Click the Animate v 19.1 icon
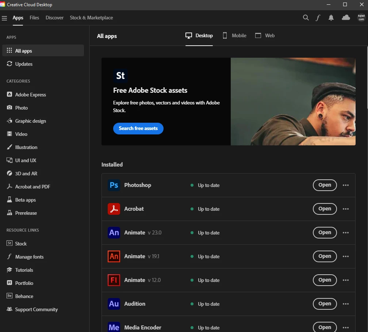Image resolution: width=368 pixels, height=332 pixels. [x=114, y=256]
